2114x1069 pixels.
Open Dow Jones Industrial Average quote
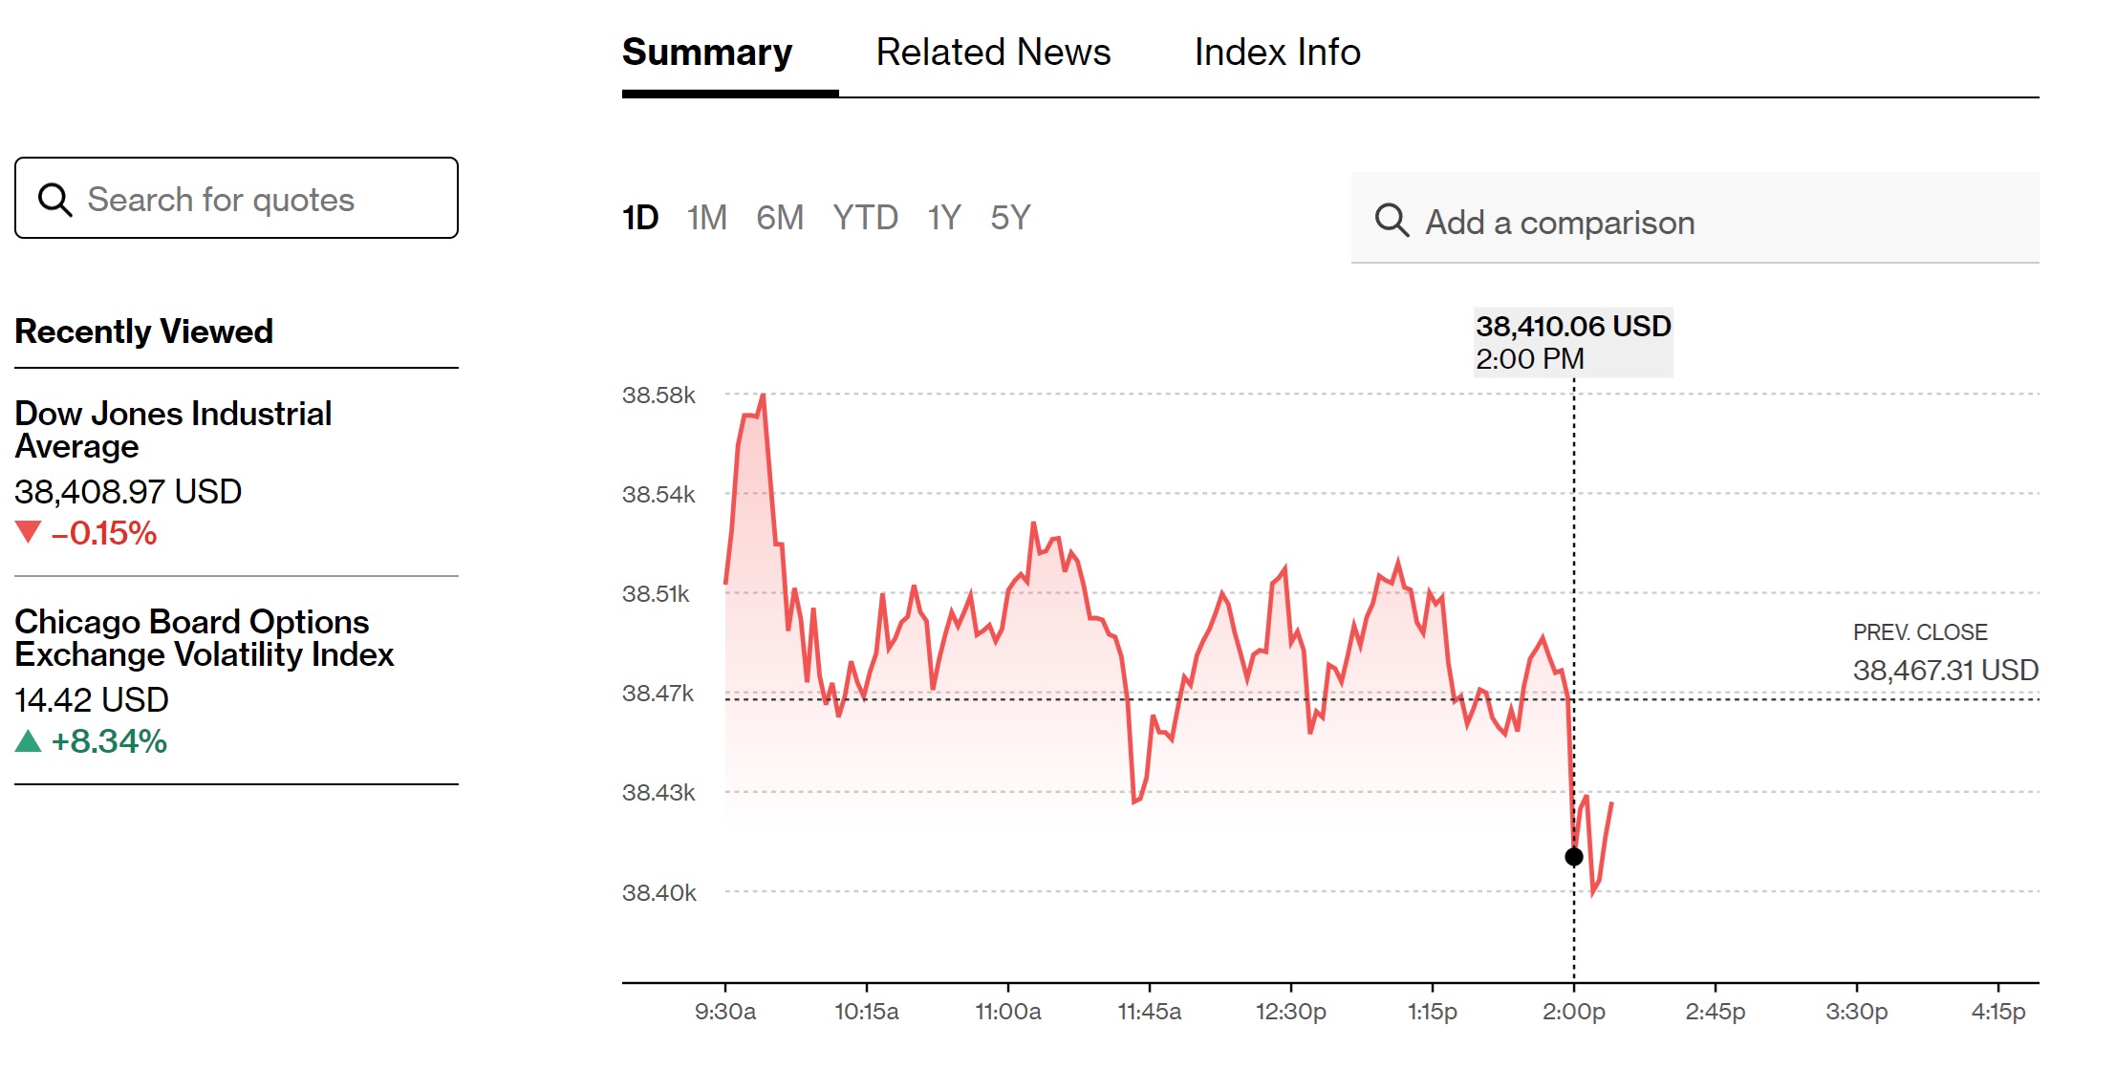click(173, 430)
